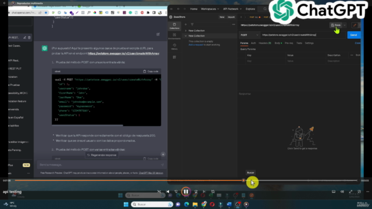Image resolution: width=372 pixels, height=209 pixels.
Task: Click the Save button in Postman
Action: (336, 25)
